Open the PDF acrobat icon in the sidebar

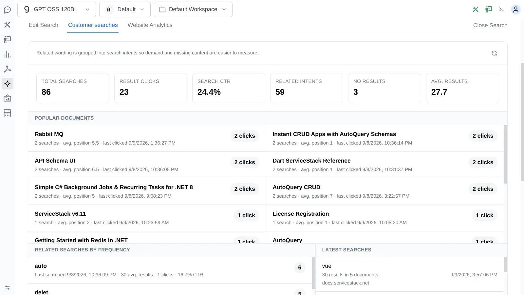click(x=7, y=69)
